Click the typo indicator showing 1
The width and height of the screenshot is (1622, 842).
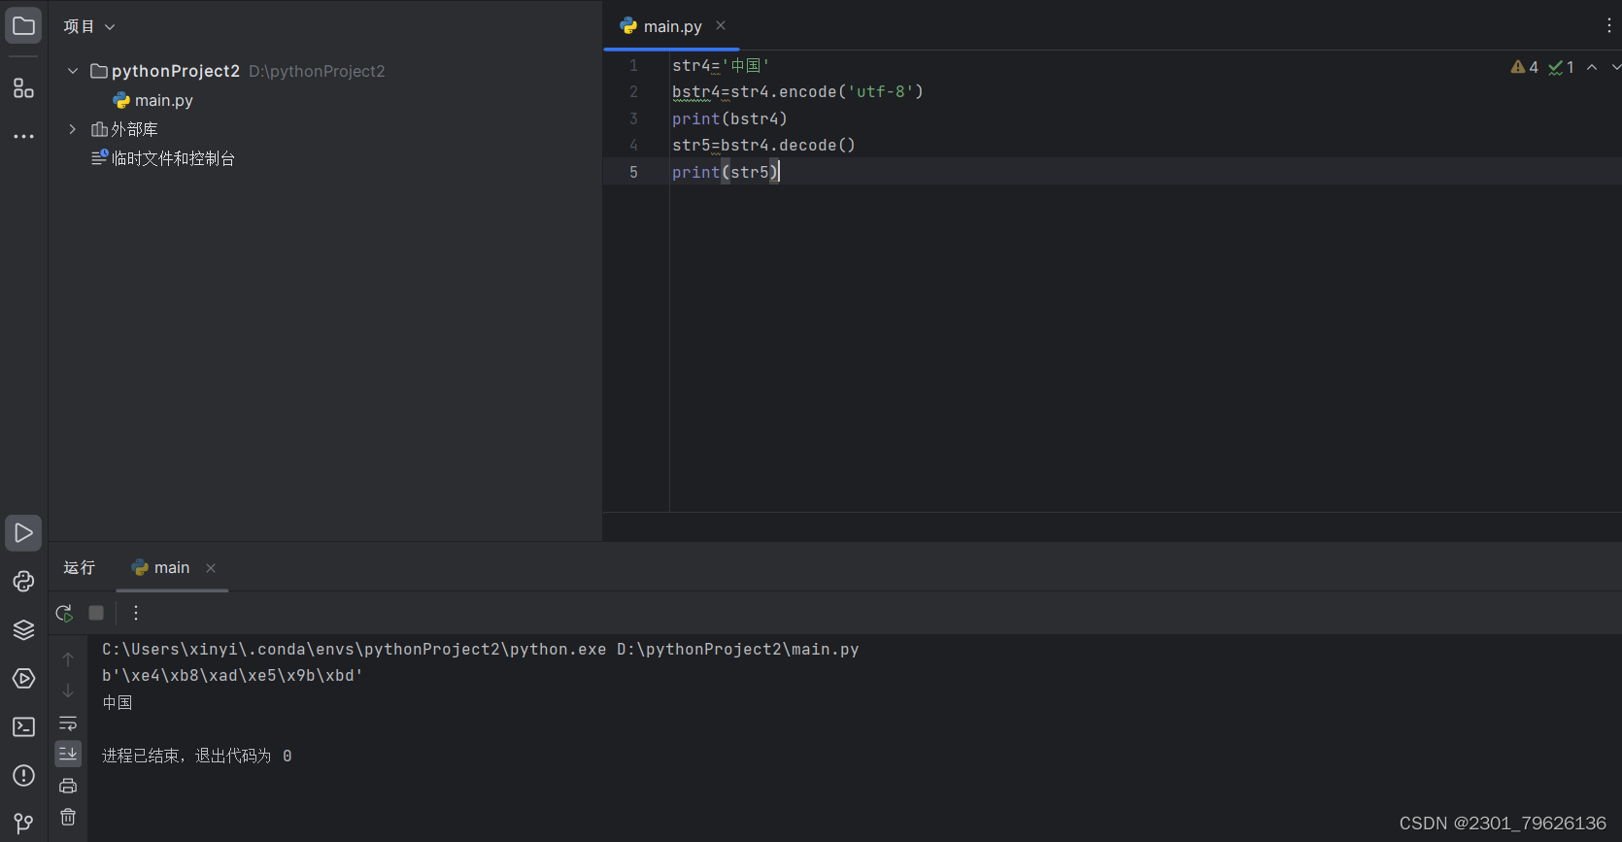point(1561,67)
